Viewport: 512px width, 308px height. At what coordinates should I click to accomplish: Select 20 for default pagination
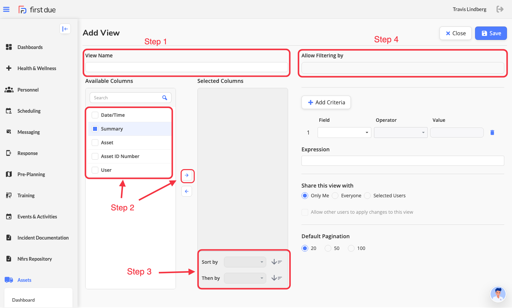pyautogui.click(x=305, y=248)
